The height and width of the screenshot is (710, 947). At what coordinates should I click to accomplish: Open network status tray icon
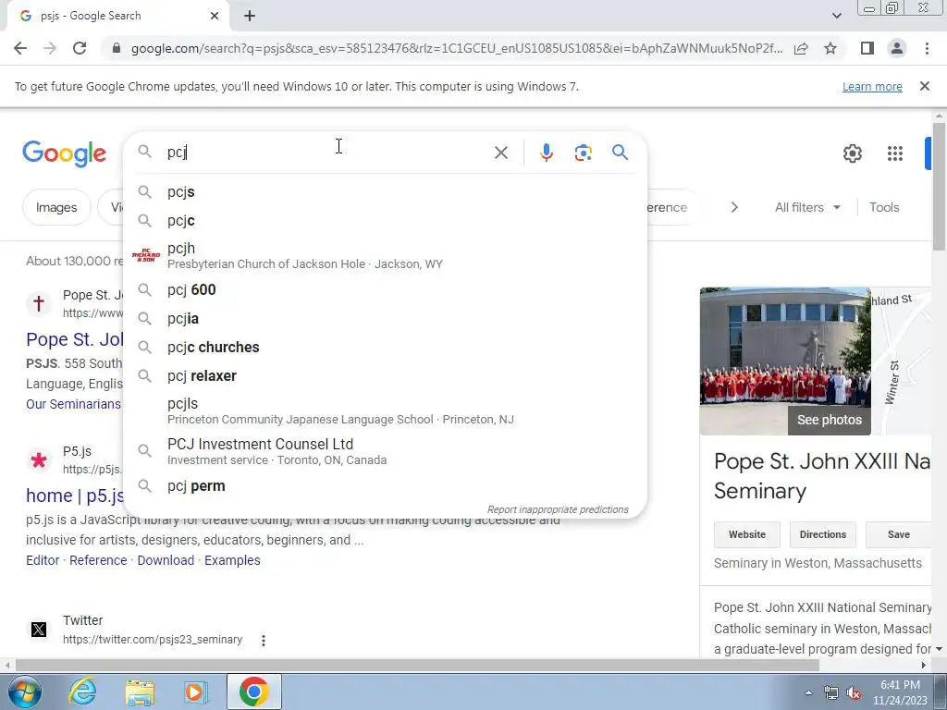pyautogui.click(x=831, y=693)
